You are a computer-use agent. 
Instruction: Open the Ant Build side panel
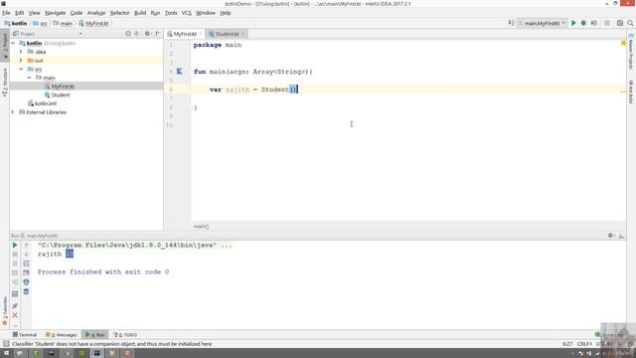(631, 91)
